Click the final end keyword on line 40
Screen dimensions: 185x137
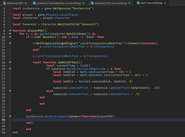tap(15, 132)
